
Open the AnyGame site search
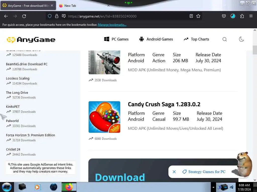coord(225,39)
